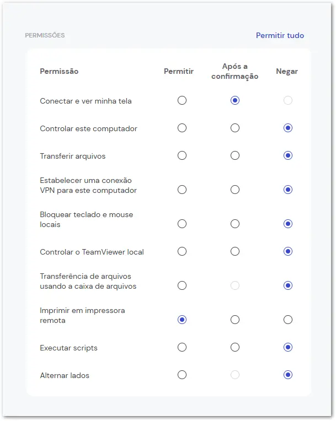Choose Após a confirmação for Bloquear teclado e mouse

pyautogui.click(x=235, y=224)
